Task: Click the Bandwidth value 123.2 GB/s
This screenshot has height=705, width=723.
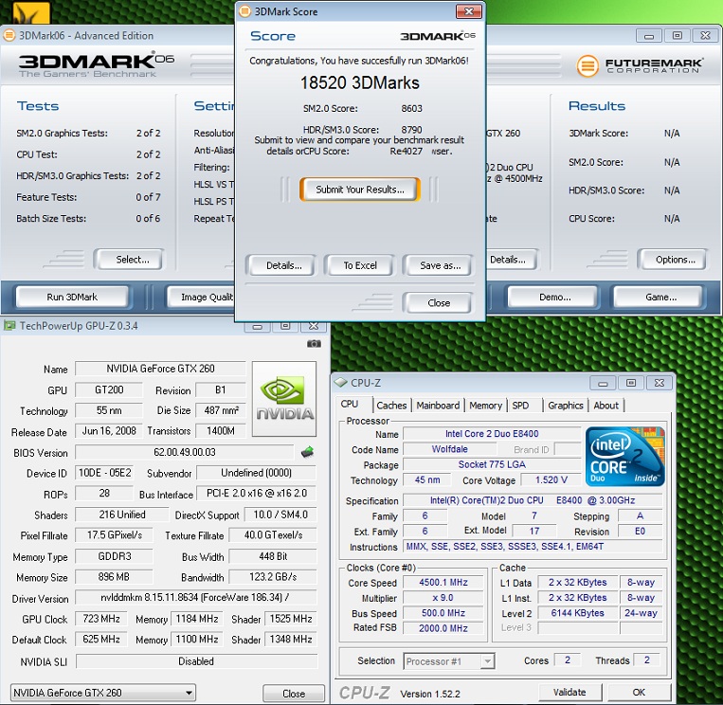Action: 273,577
